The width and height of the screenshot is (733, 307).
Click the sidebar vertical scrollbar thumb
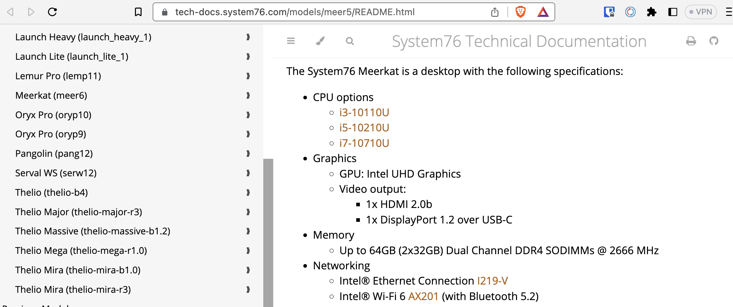tap(268, 231)
